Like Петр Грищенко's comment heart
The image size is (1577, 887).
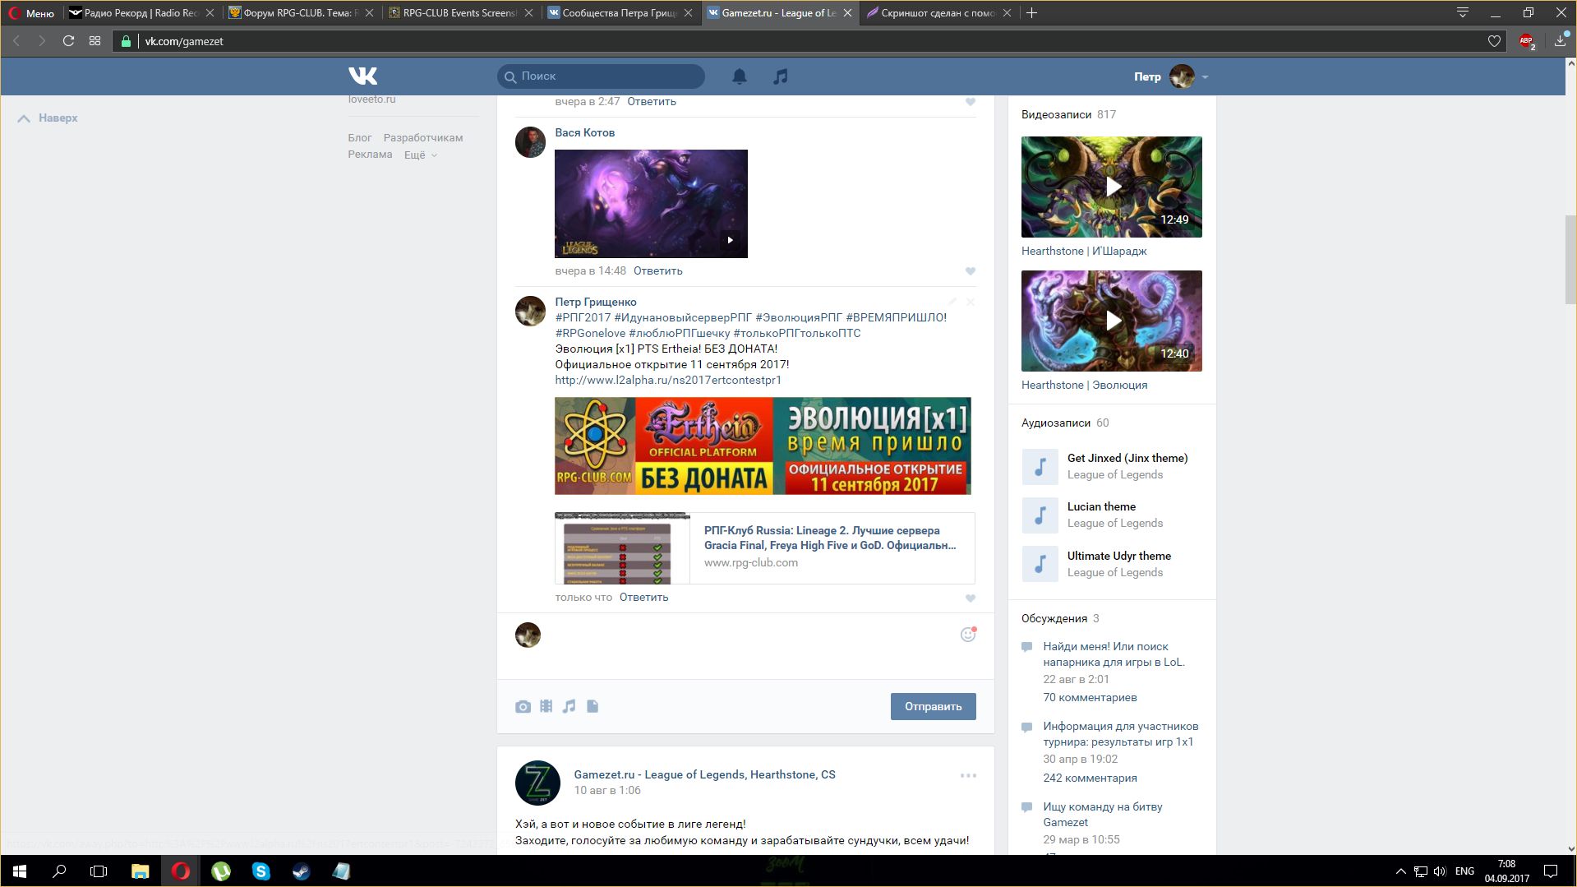(x=971, y=598)
